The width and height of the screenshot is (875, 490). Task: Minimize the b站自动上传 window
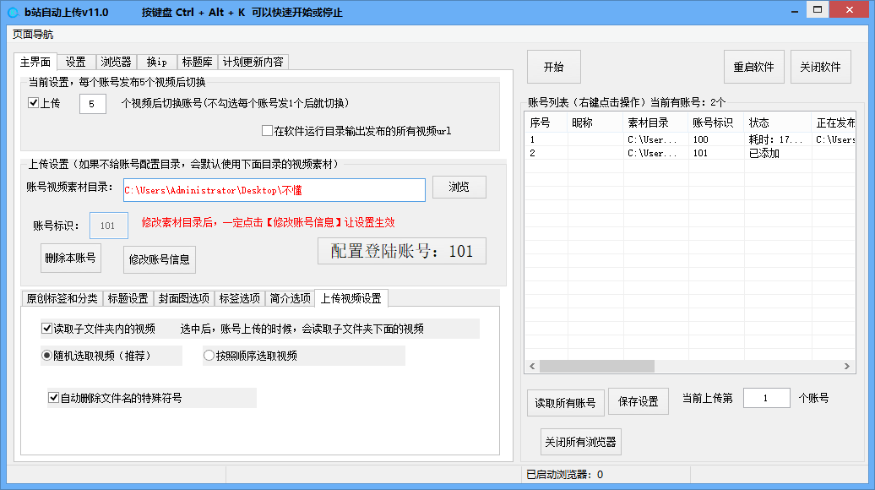(795, 11)
